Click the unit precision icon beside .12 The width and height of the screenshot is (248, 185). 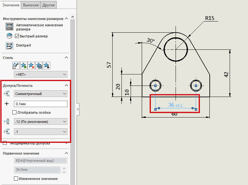point(6,121)
